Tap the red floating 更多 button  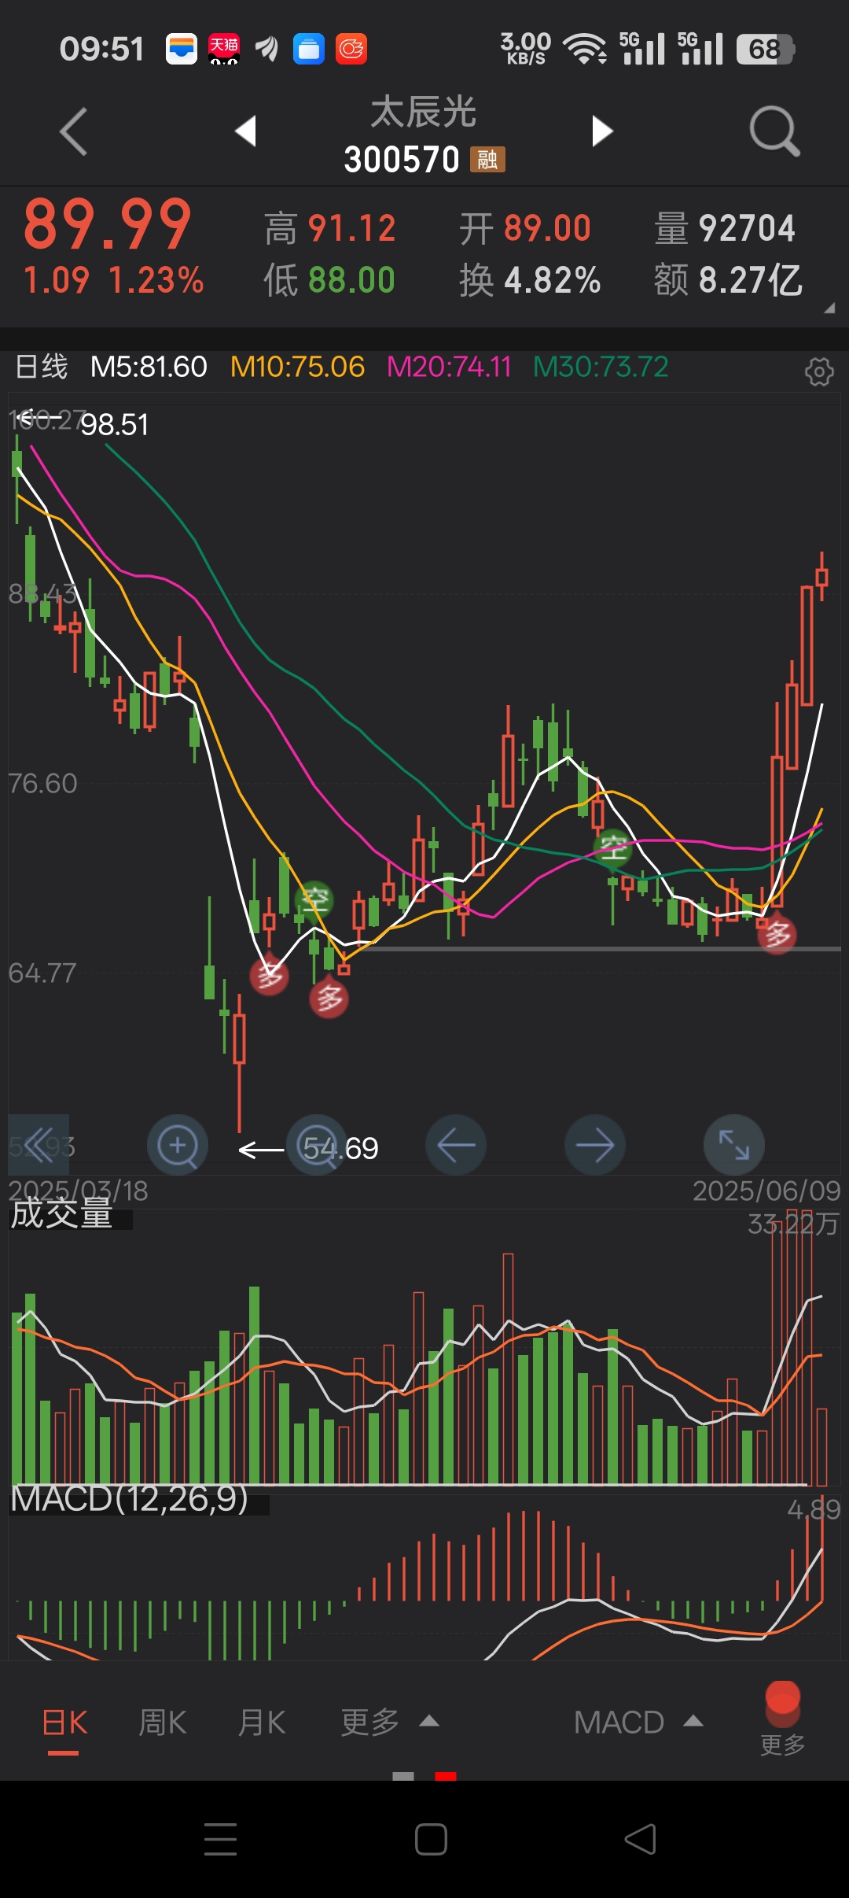click(782, 1718)
